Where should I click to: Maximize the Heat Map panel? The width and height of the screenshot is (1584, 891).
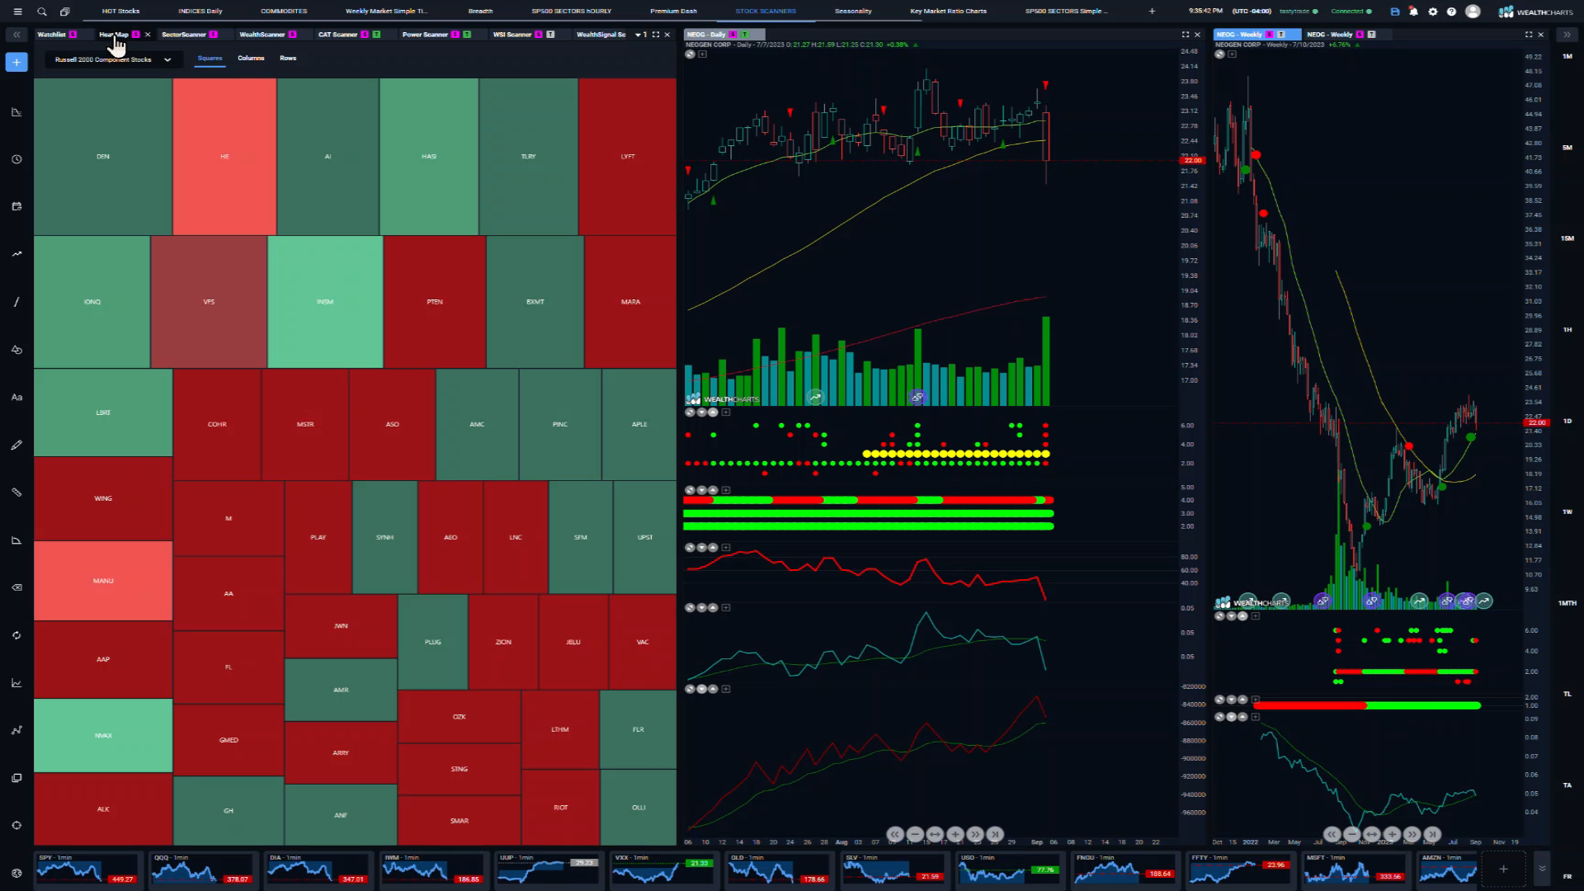click(x=656, y=35)
